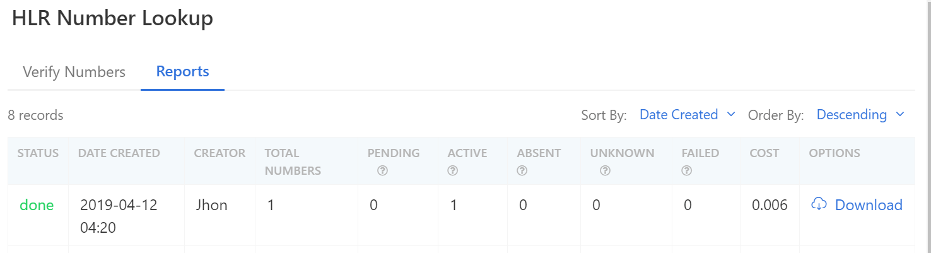
Task: Click the Absent column help icon
Action: pyautogui.click(x=522, y=171)
